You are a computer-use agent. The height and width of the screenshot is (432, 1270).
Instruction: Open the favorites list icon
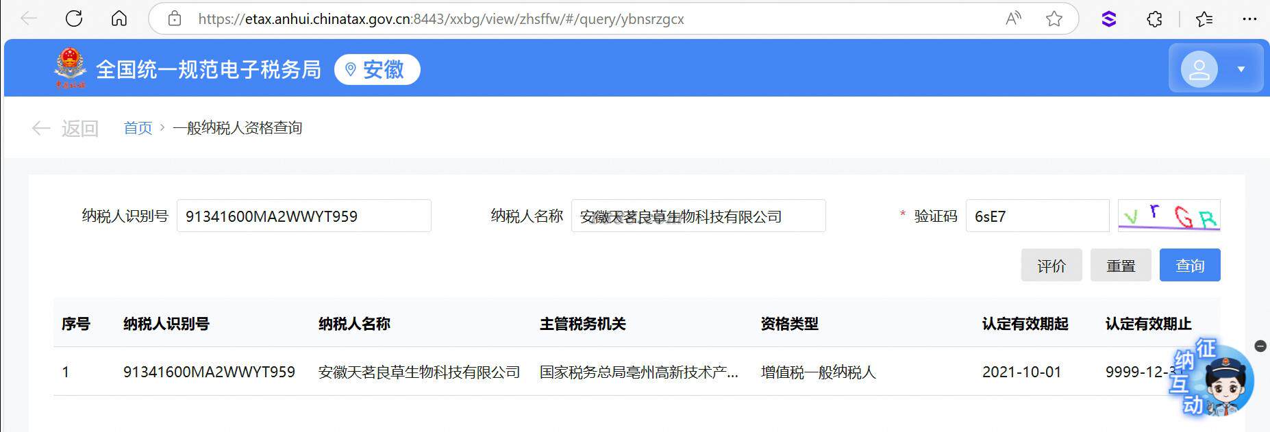coord(1204,19)
